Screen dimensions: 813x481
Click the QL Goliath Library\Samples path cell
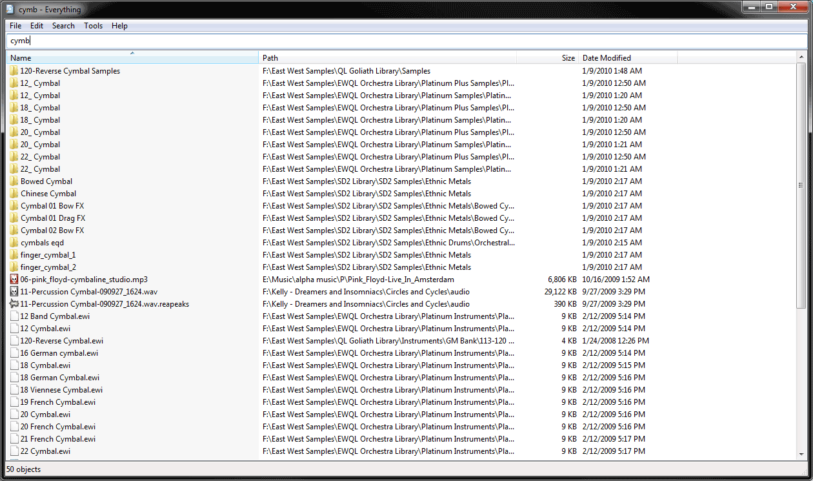346,71
